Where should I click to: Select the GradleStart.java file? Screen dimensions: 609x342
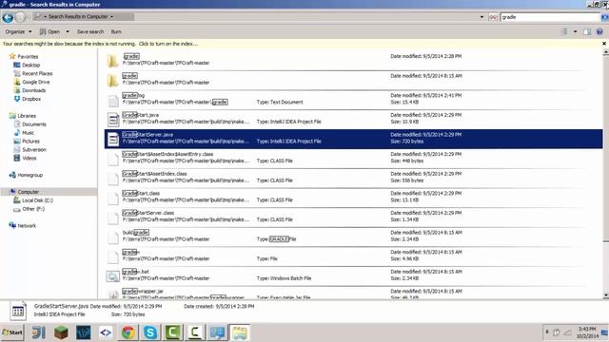(x=353, y=119)
